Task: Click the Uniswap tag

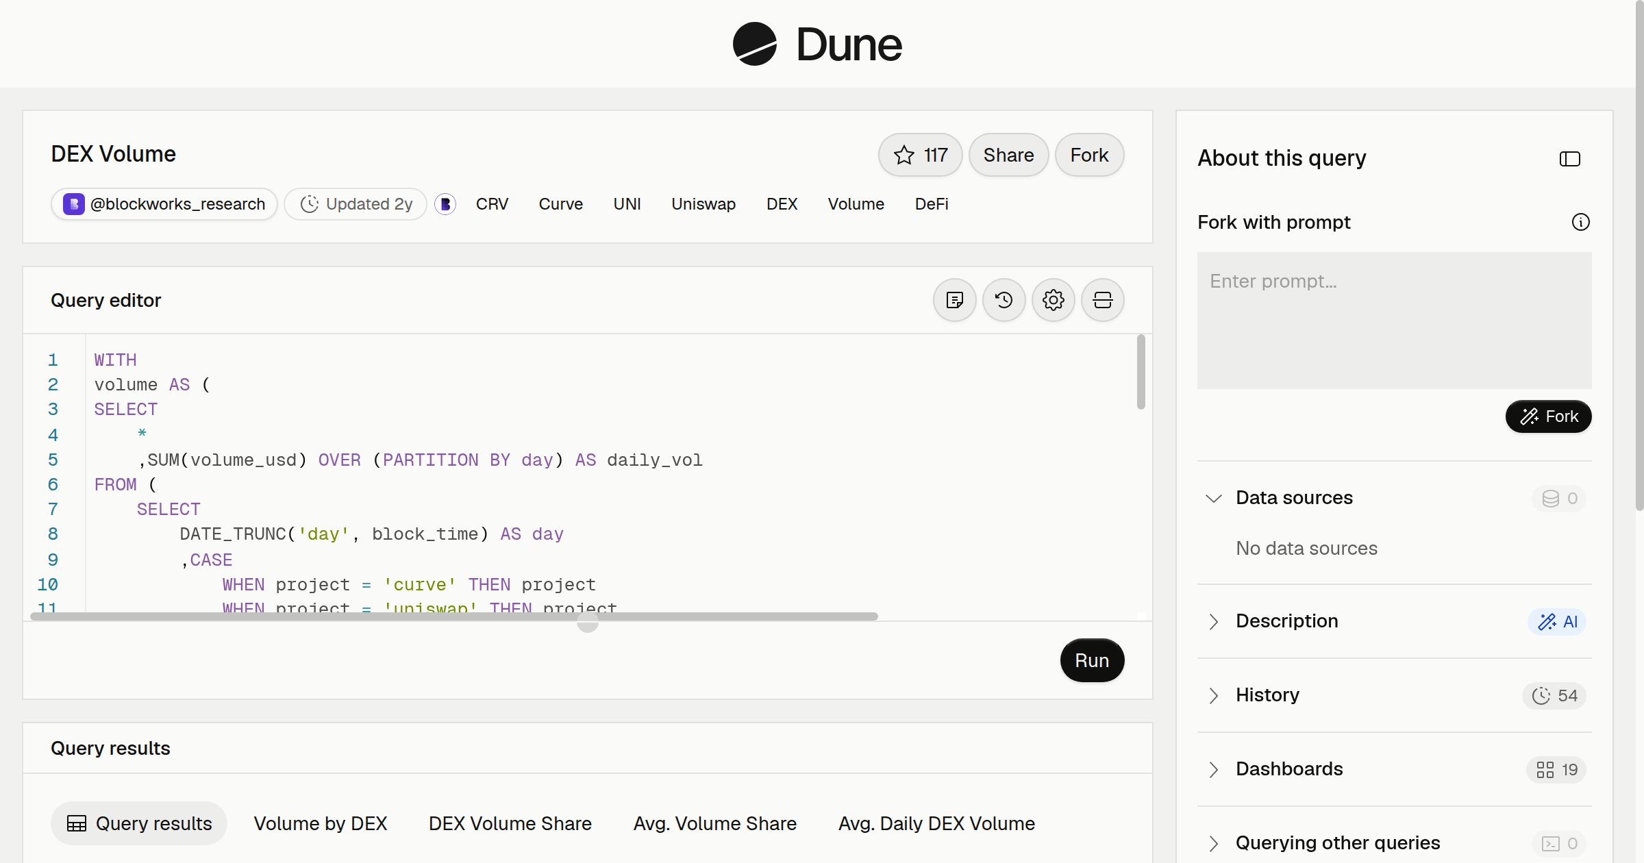Action: tap(703, 204)
